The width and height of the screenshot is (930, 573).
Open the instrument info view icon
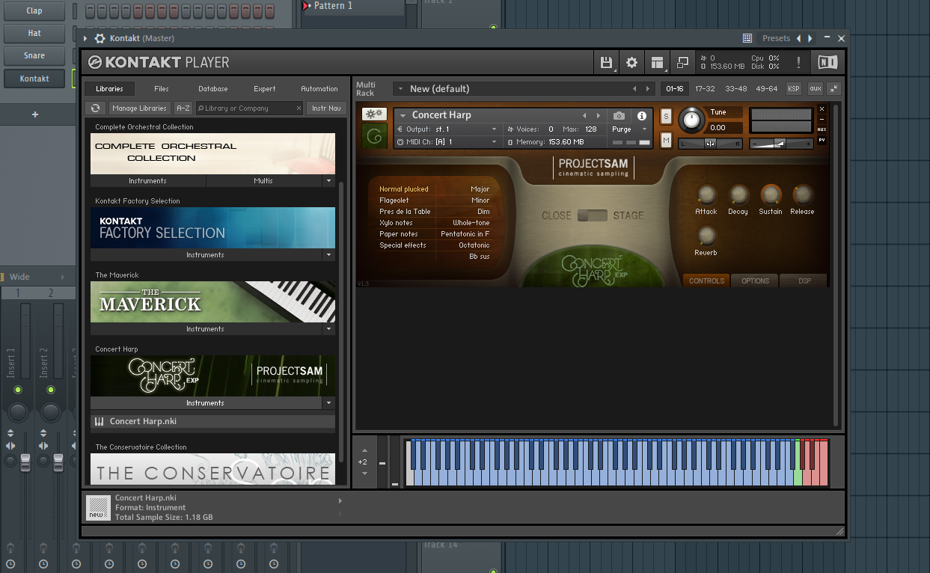click(x=641, y=116)
